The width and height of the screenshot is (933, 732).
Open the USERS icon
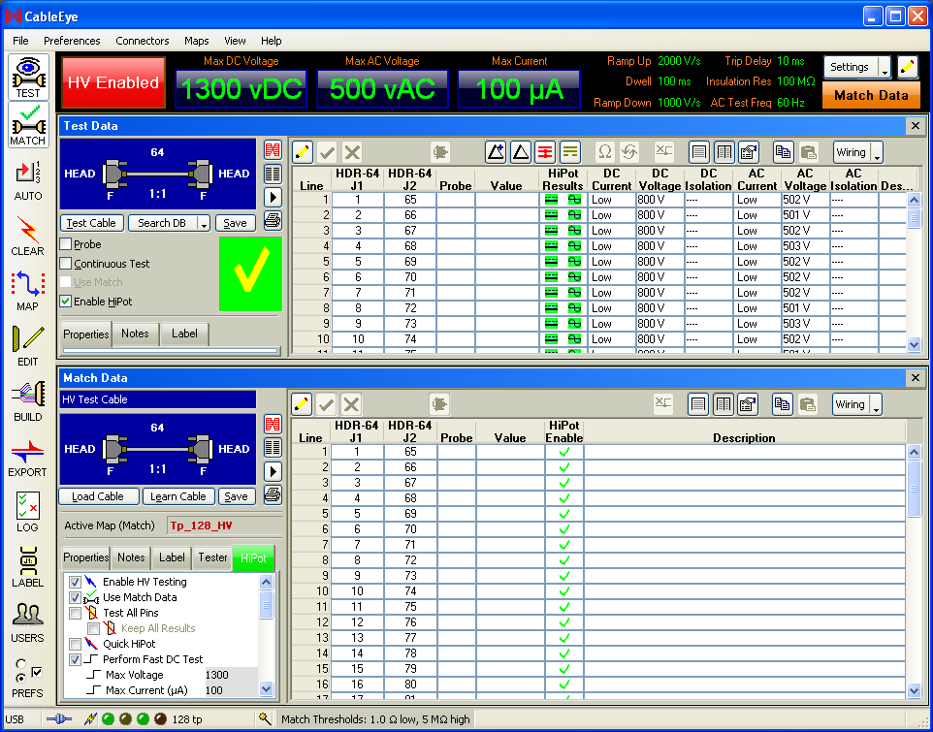[28, 623]
